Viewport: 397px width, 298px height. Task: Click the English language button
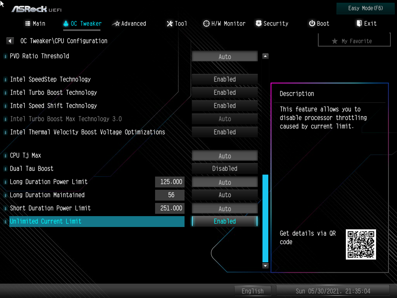253,291
